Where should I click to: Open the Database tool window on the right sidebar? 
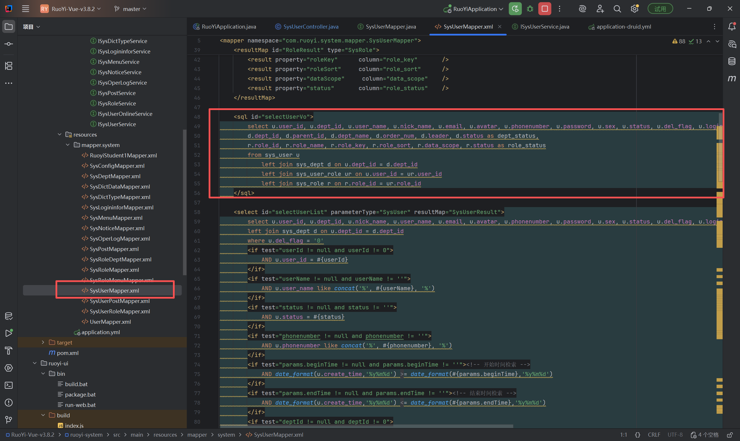click(732, 62)
